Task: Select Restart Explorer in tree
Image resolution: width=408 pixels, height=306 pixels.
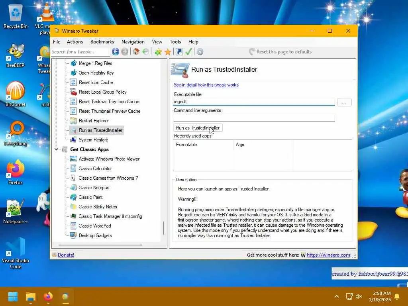Action: 94,121
